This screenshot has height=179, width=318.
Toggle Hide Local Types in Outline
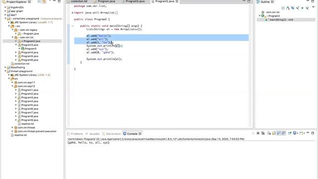307,8
